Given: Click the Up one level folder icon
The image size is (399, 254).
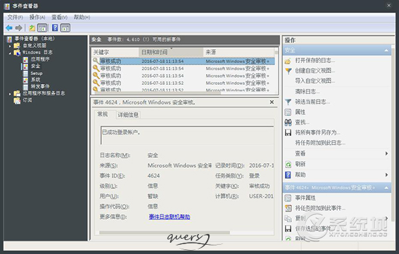Looking at the screenshot, I should (32, 28).
